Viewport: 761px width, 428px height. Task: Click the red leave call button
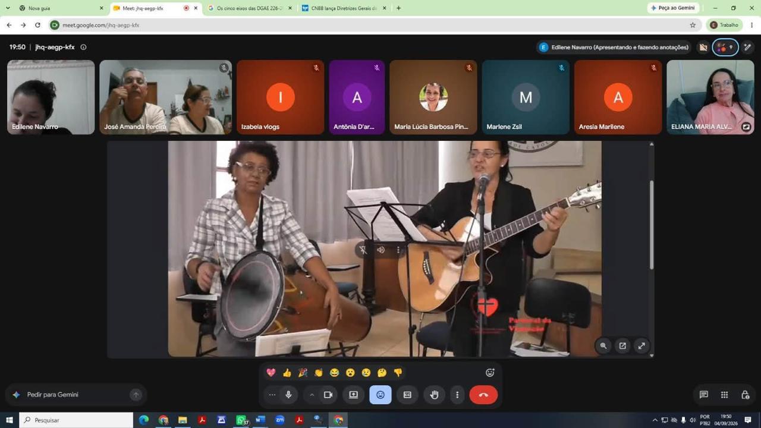[483, 395]
